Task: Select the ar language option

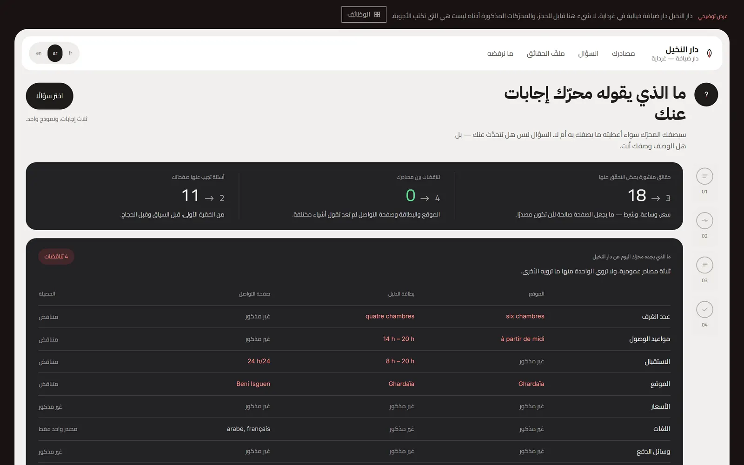Action: click(55, 53)
